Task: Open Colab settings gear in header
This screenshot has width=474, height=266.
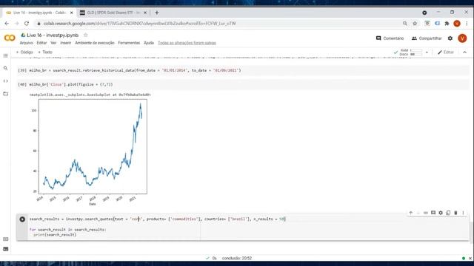Action: [450, 38]
